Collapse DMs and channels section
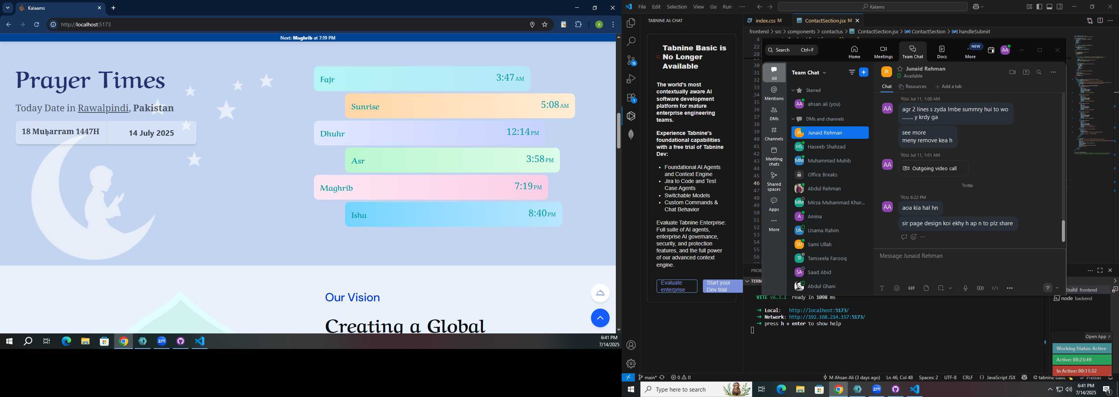This screenshot has height=397, width=1119. 793,119
